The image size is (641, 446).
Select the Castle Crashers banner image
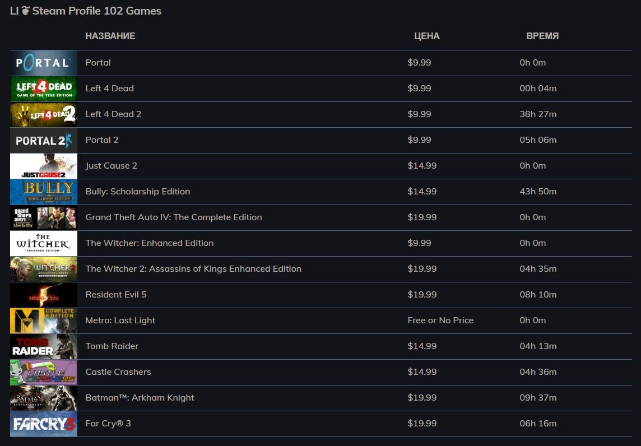click(x=44, y=372)
